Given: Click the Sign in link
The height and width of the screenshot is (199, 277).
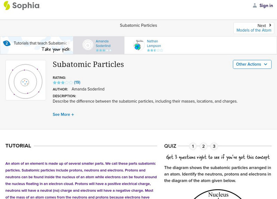Looking at the screenshot, I should coord(266,6).
